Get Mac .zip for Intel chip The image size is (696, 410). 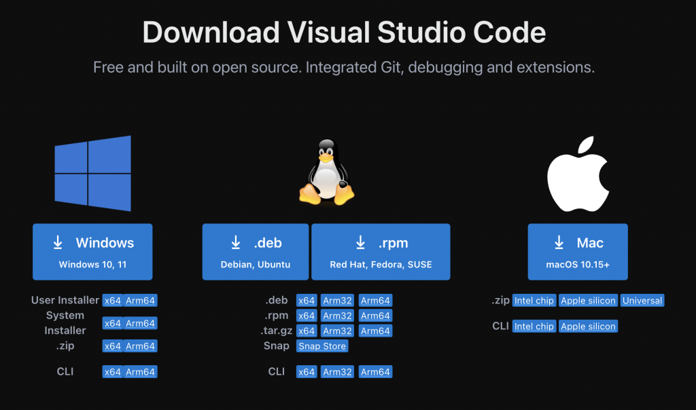[x=534, y=301]
